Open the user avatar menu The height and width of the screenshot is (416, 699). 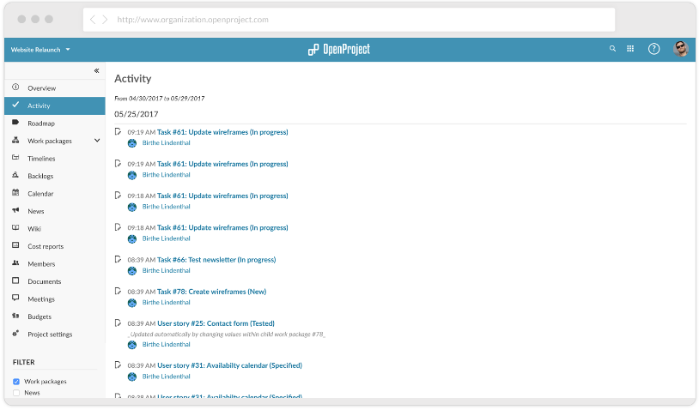click(x=680, y=49)
